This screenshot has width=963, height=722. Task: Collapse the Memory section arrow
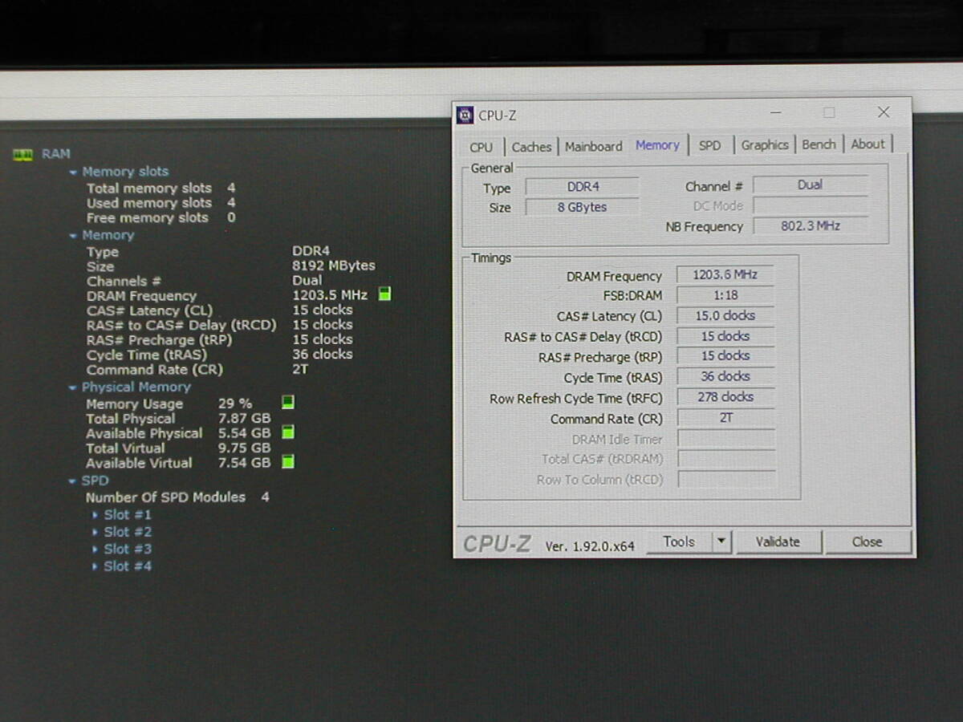tap(73, 236)
